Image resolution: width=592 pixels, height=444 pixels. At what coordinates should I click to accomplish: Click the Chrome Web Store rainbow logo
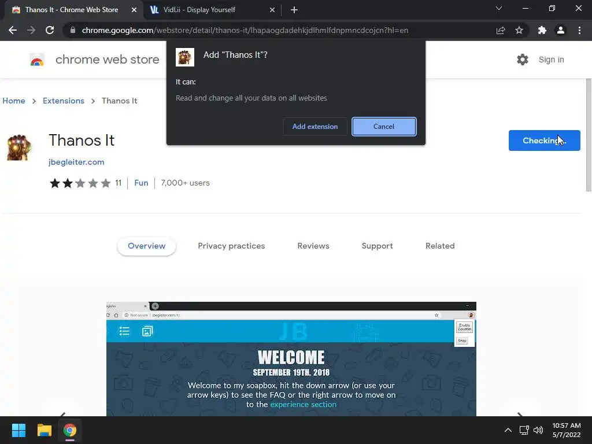point(37,60)
